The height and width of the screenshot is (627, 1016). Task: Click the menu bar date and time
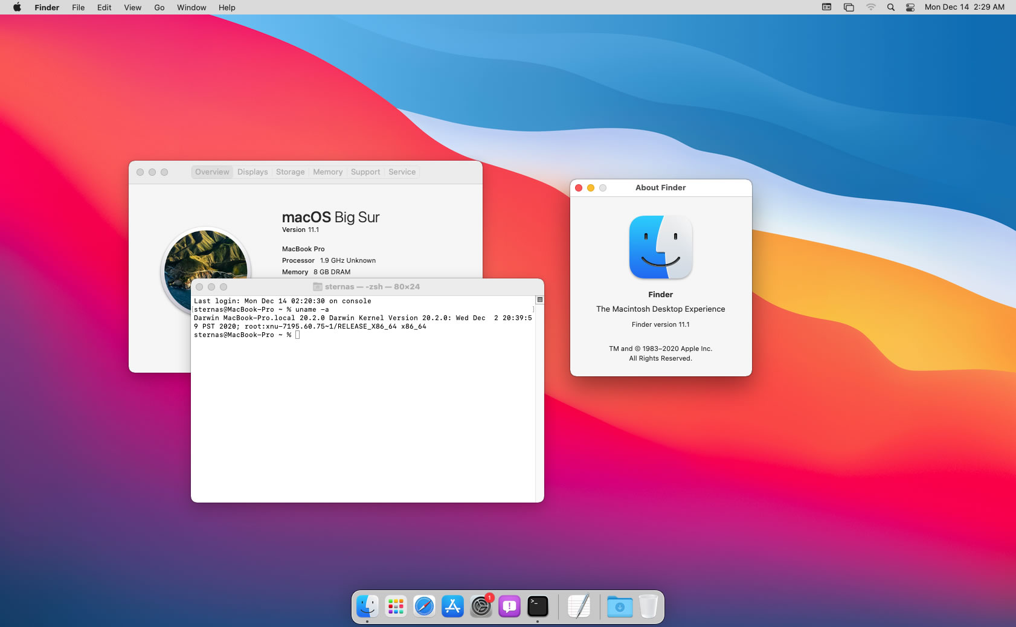(964, 7)
